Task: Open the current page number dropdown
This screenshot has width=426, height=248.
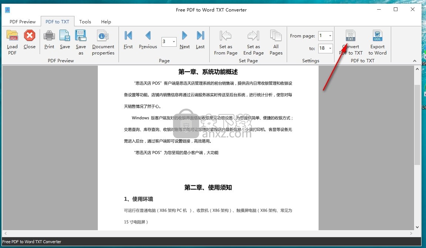Action: pos(174,42)
